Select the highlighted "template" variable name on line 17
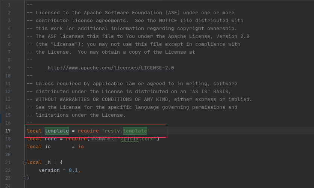Screen dimensions: 314x188 pyautogui.click(x=57, y=131)
